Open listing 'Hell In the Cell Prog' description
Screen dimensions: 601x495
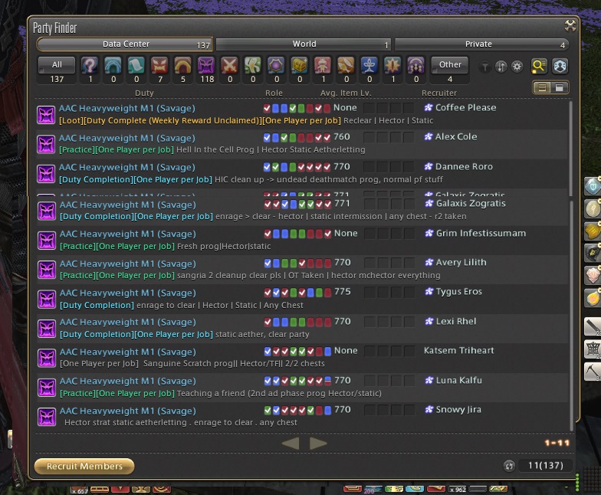[271, 150]
